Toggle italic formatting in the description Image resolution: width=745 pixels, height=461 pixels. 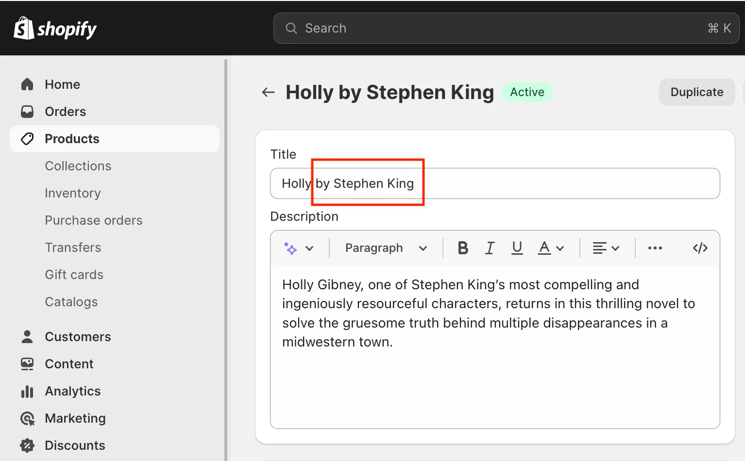pyautogui.click(x=490, y=248)
